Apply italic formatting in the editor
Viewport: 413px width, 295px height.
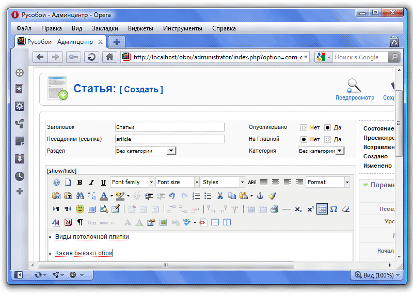(91, 182)
